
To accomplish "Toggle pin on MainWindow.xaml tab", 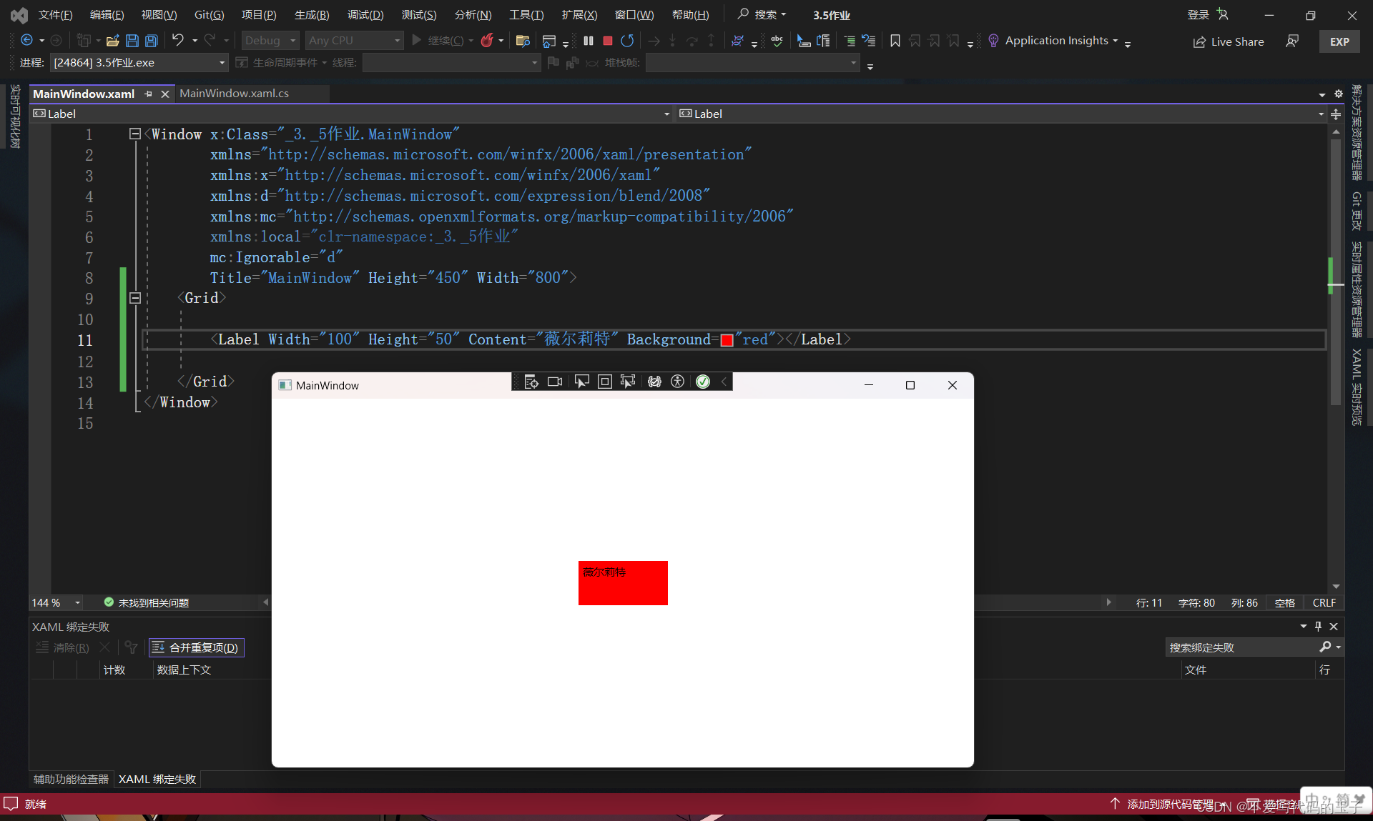I will click(148, 94).
